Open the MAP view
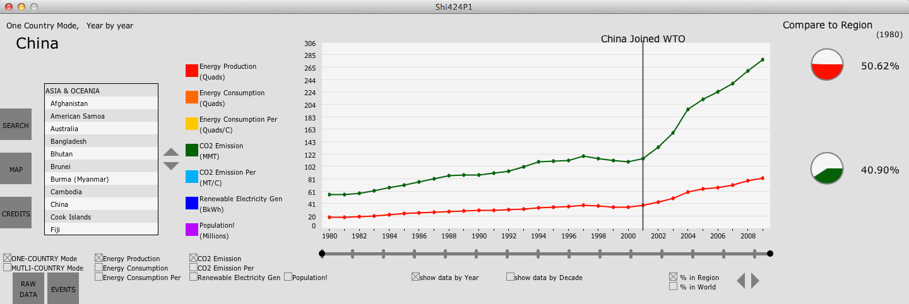The image size is (909, 304). (x=15, y=169)
